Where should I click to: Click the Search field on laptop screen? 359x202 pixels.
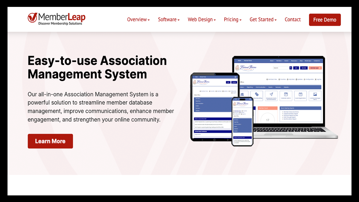281,68
